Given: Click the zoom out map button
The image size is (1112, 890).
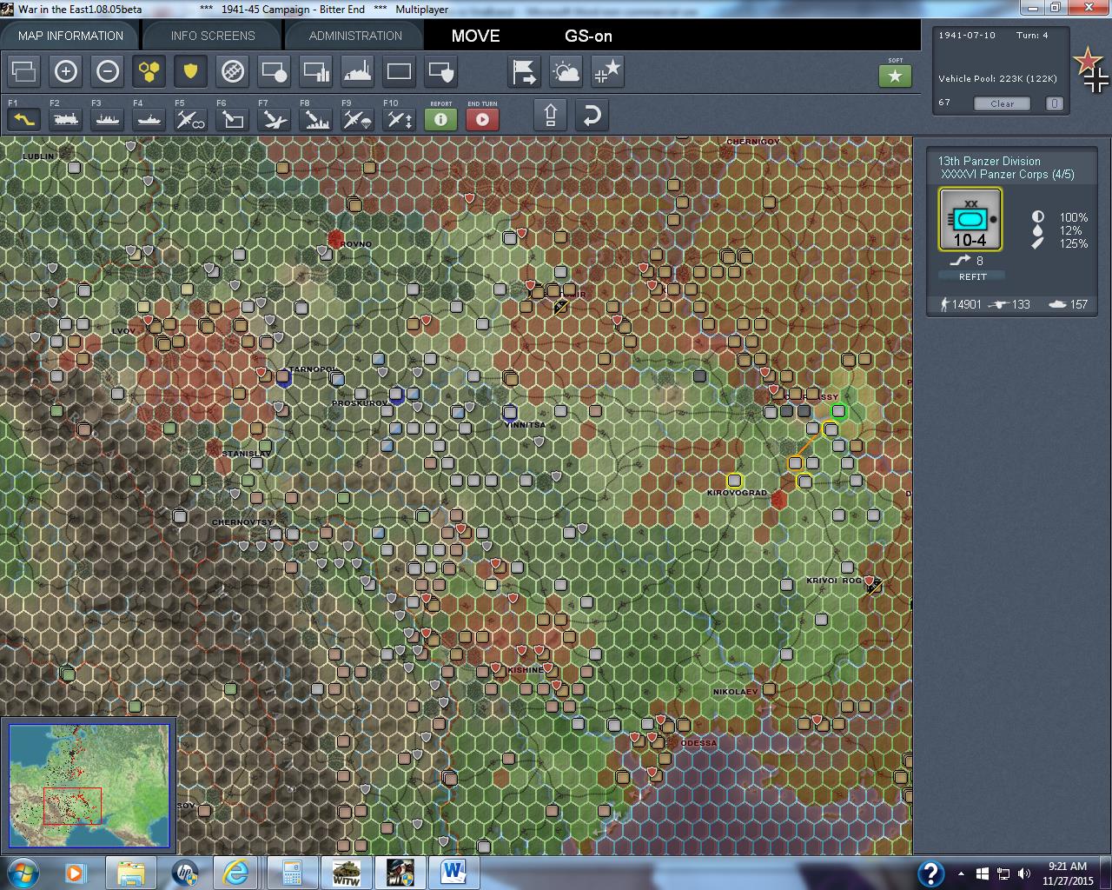Looking at the screenshot, I should (x=108, y=71).
